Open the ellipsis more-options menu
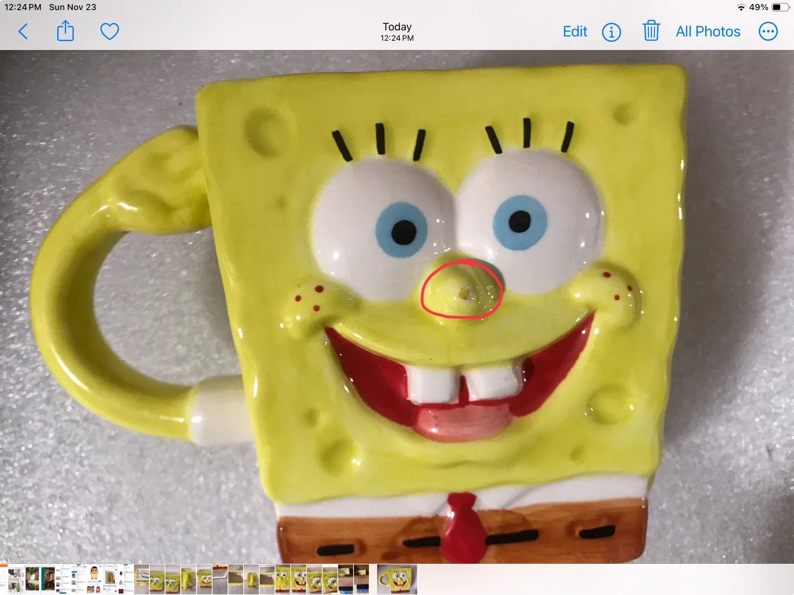794x595 pixels. pos(768,31)
